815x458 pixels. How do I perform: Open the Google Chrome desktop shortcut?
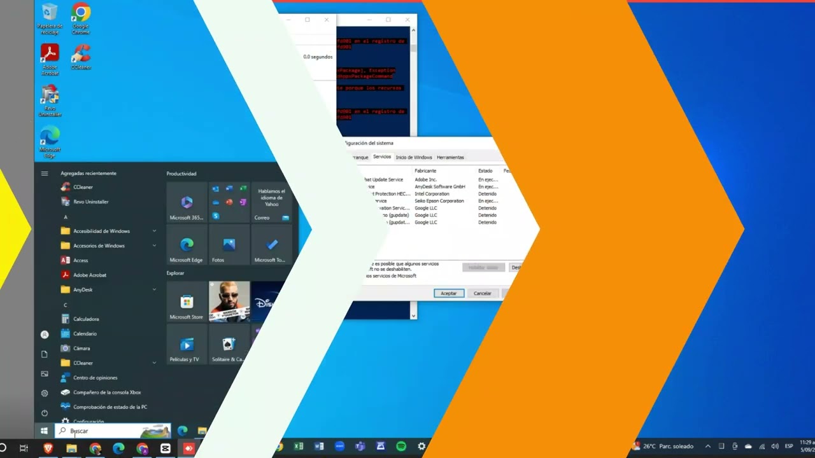pos(81,18)
